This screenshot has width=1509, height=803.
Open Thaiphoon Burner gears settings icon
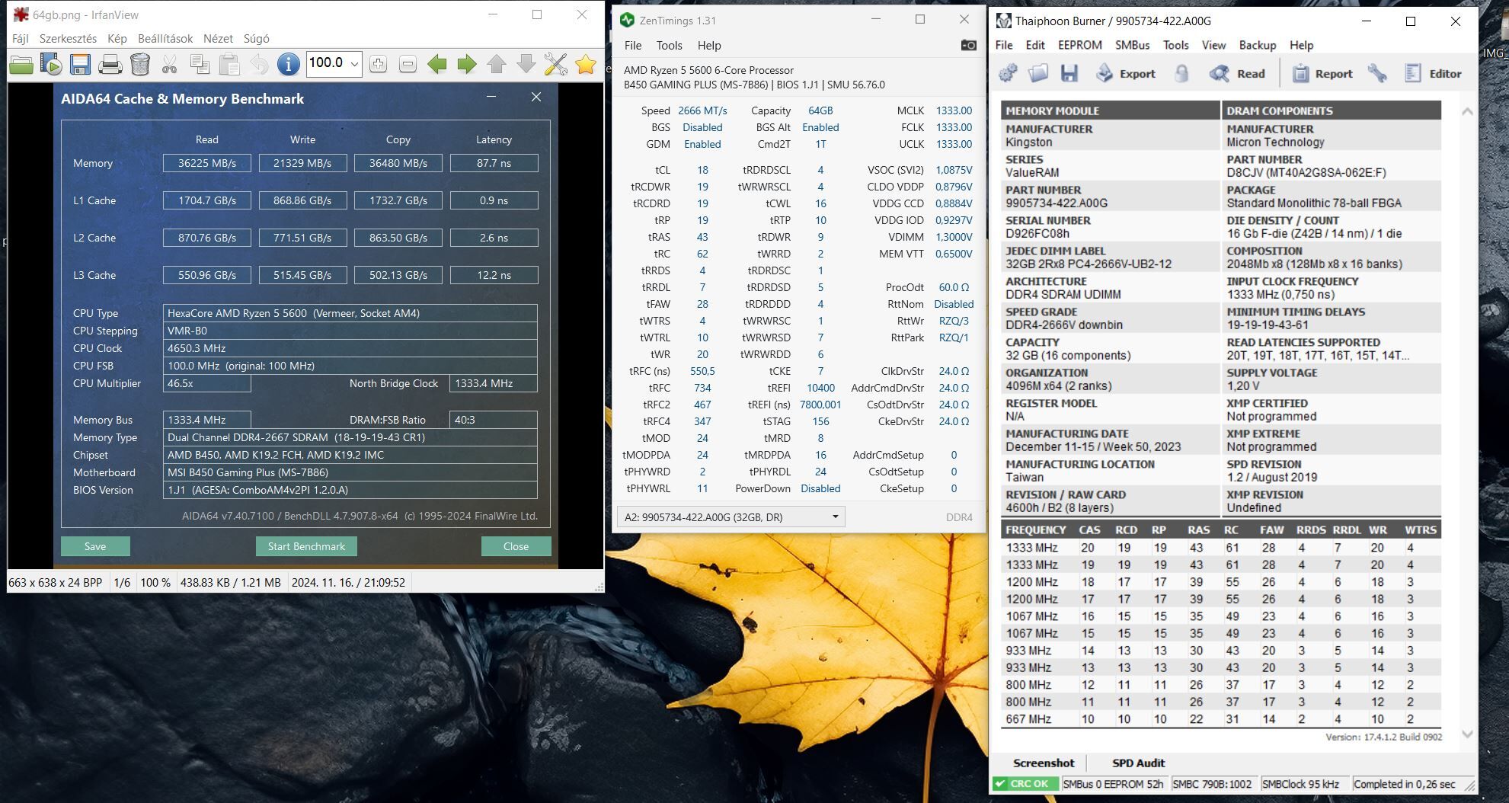[x=1009, y=74]
